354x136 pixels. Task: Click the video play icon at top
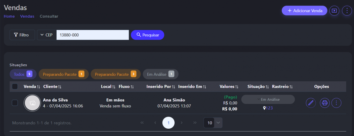[x=334, y=11]
